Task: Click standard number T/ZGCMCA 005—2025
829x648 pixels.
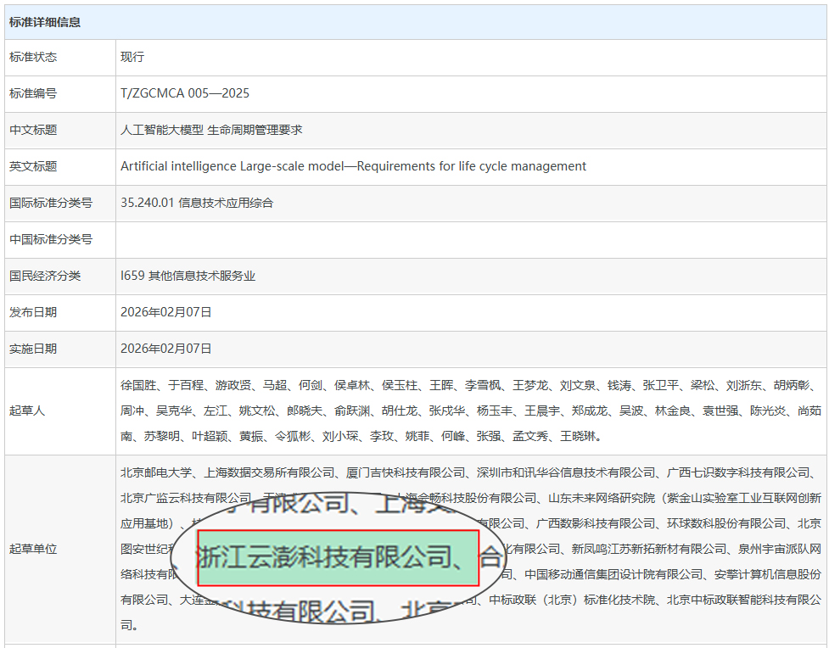Action: click(x=185, y=93)
